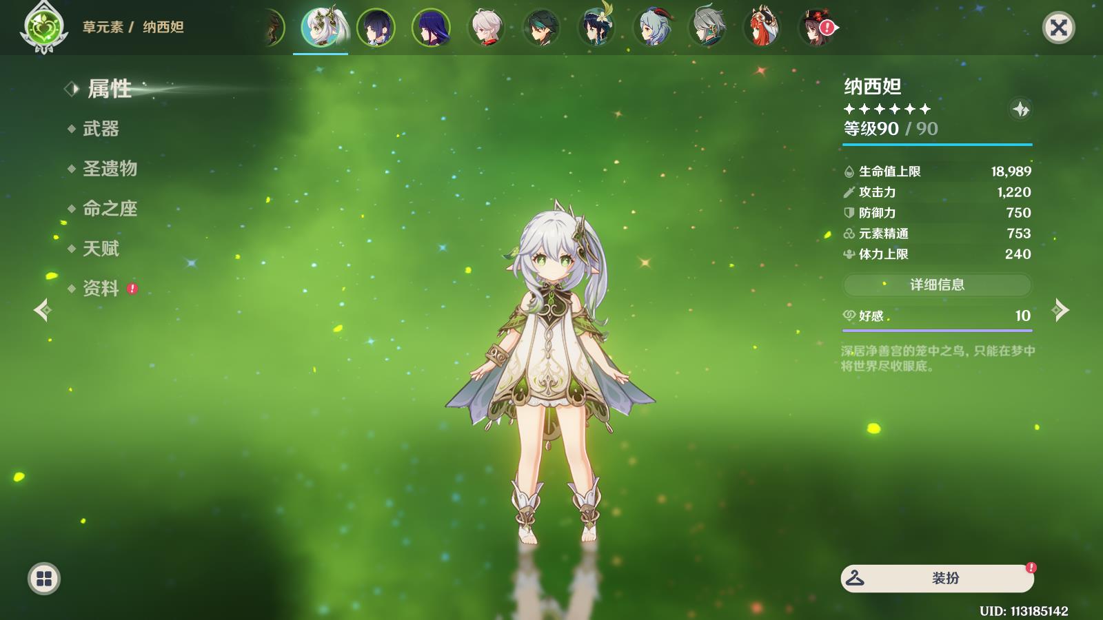Screen dimensions: 1103x620
Task: Click the 攻击力 attack stat row
Action: (937, 192)
